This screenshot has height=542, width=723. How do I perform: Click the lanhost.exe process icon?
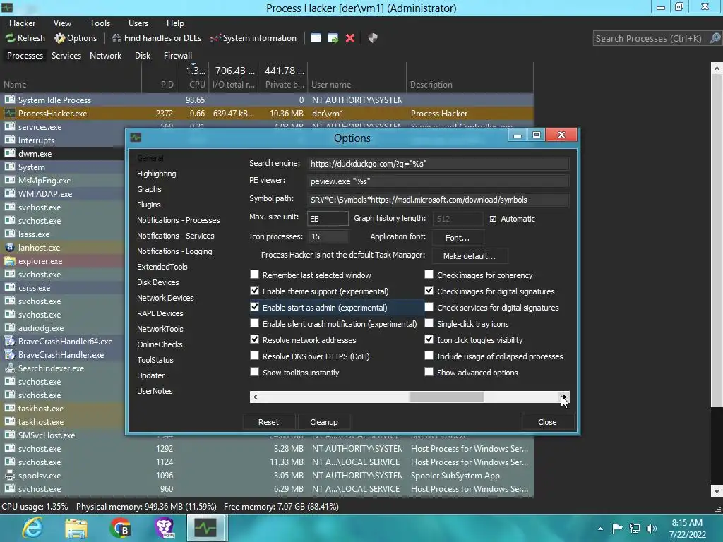tap(10, 248)
